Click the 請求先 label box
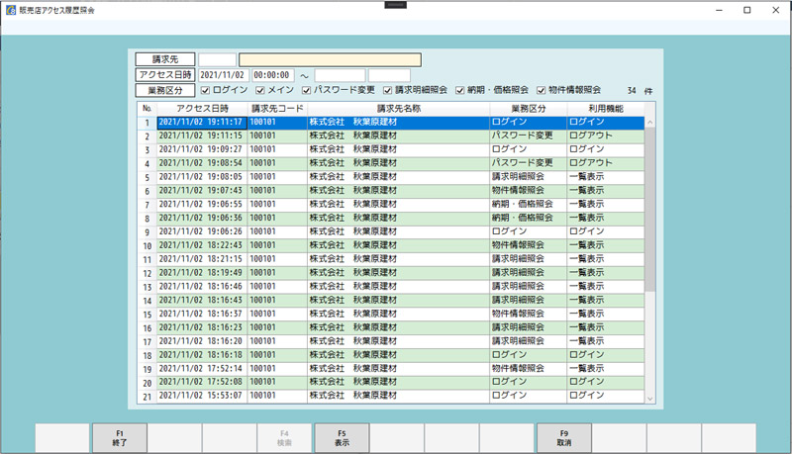The image size is (792, 454). click(165, 59)
